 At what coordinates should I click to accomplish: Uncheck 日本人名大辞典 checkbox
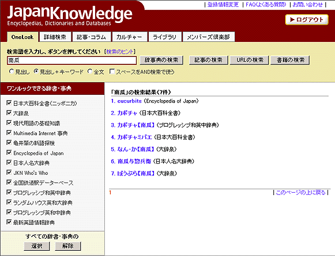click(9, 162)
